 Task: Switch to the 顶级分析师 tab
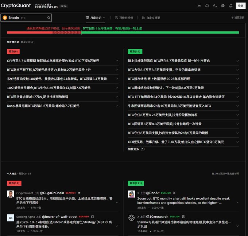[124, 18]
